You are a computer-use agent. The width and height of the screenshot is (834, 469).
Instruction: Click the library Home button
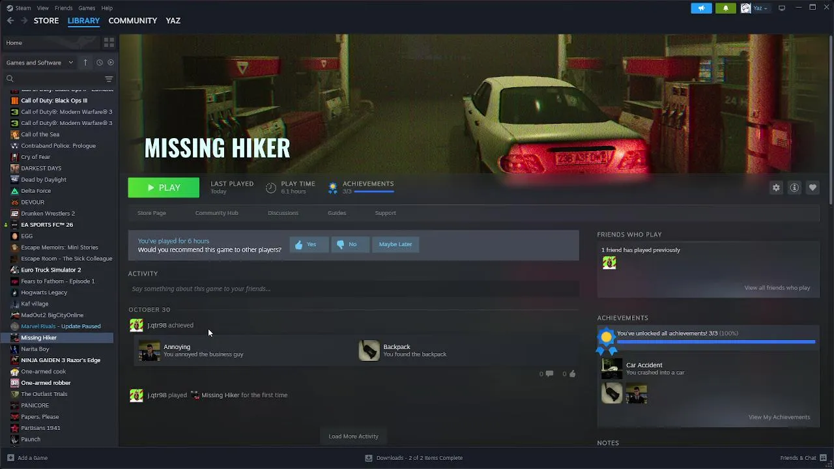(x=51, y=42)
